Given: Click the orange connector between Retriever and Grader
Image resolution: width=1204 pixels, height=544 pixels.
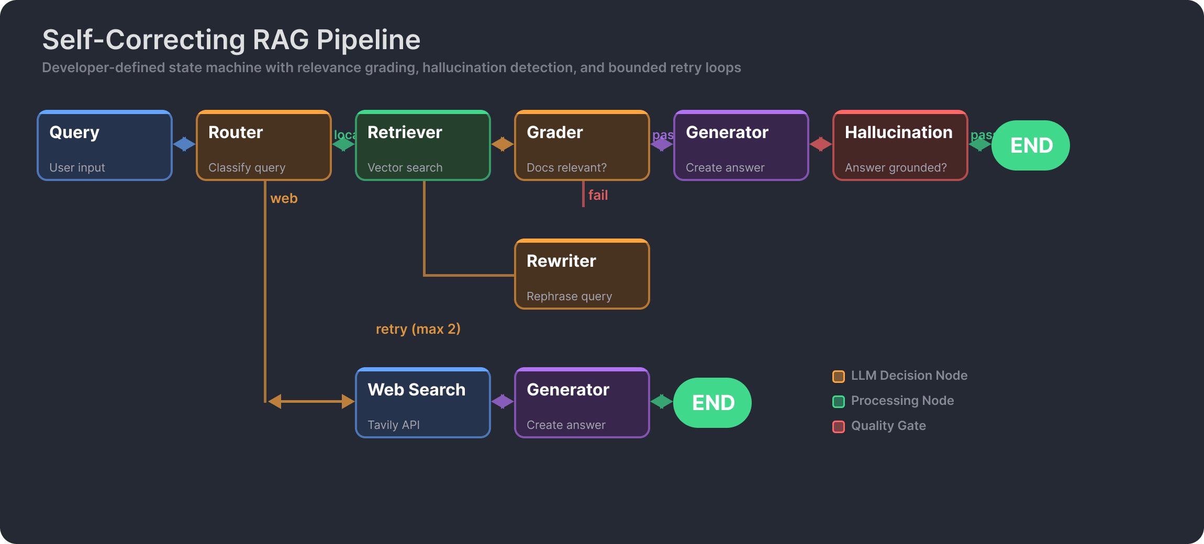Looking at the screenshot, I should (x=503, y=144).
